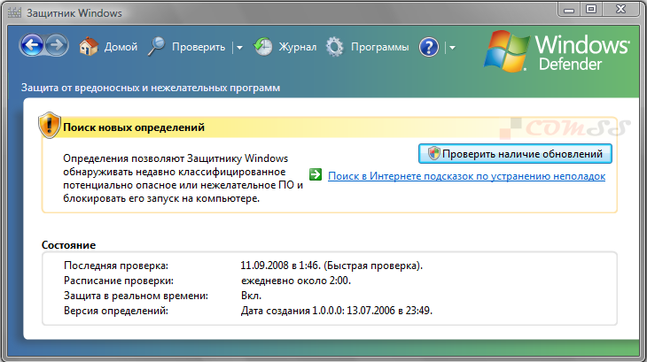647x362 pixels.
Task: Expand the Проверить scan options dropdown arrow
Action: [x=239, y=48]
